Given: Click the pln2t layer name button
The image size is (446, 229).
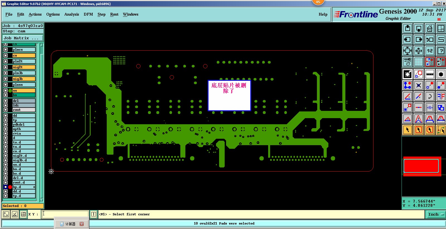Looking at the screenshot, I should [x=24, y=61].
